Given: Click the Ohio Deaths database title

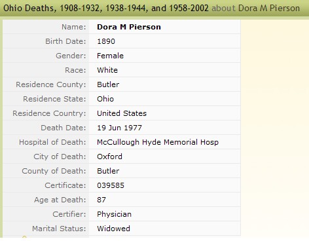Looking at the screenshot, I should pos(106,9).
